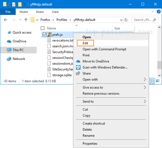The image size is (162, 148).
Task: Go back using the left arrow
Action: pyautogui.click(x=6, y=20)
